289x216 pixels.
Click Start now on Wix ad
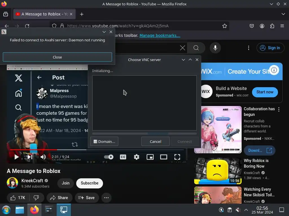tap(265, 92)
